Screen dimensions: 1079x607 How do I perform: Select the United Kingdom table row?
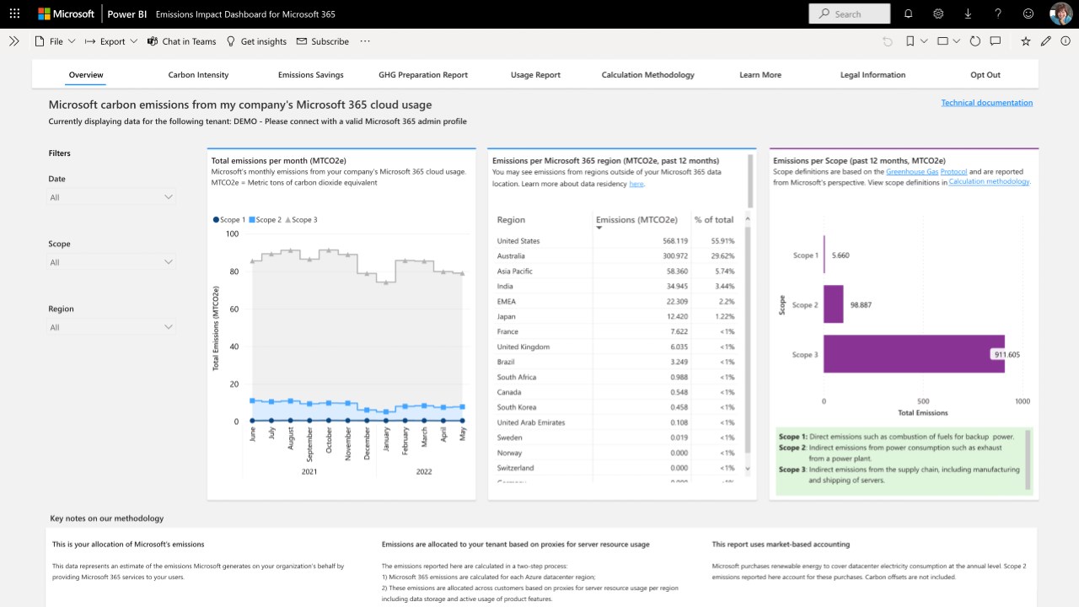615,347
